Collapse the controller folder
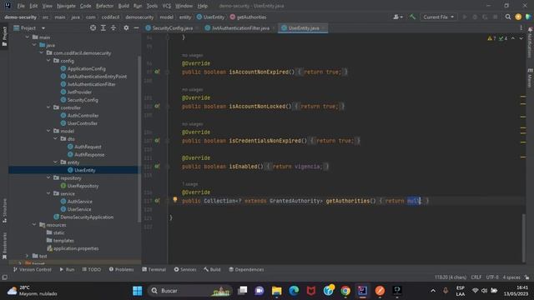 [x=48, y=107]
